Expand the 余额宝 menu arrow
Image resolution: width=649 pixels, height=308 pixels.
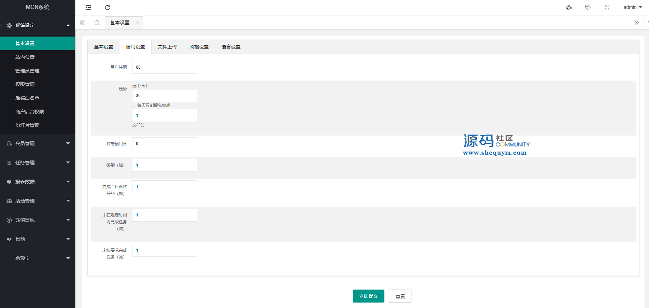pyautogui.click(x=68, y=258)
